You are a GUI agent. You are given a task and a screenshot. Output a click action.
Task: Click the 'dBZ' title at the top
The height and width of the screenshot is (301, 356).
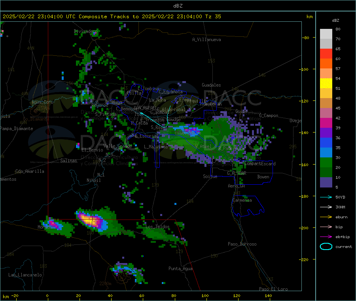[178, 6]
